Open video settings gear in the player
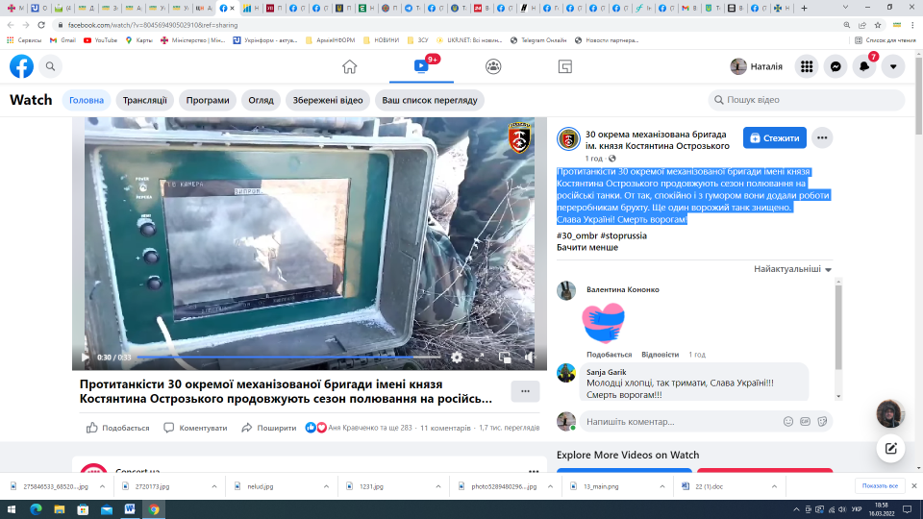 click(457, 358)
